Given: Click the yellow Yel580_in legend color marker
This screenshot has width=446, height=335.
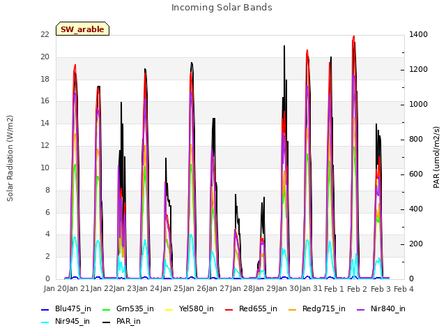Looking at the screenshot, I should coord(169,310).
